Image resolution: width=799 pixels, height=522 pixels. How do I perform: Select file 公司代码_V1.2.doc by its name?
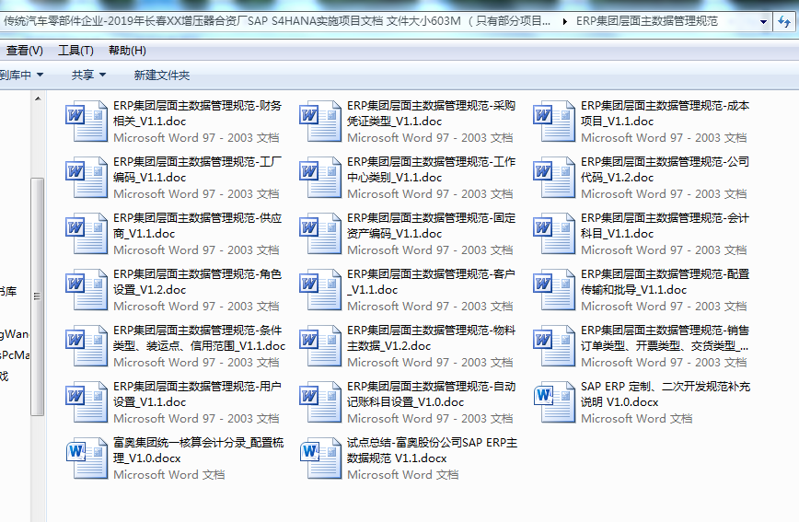(665, 168)
